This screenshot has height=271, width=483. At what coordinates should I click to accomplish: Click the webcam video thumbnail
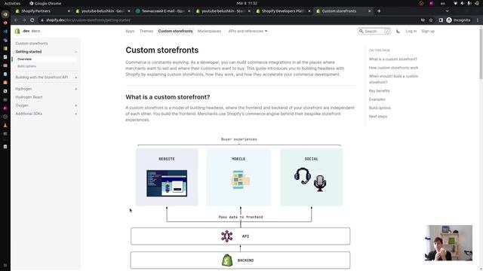coord(448,243)
